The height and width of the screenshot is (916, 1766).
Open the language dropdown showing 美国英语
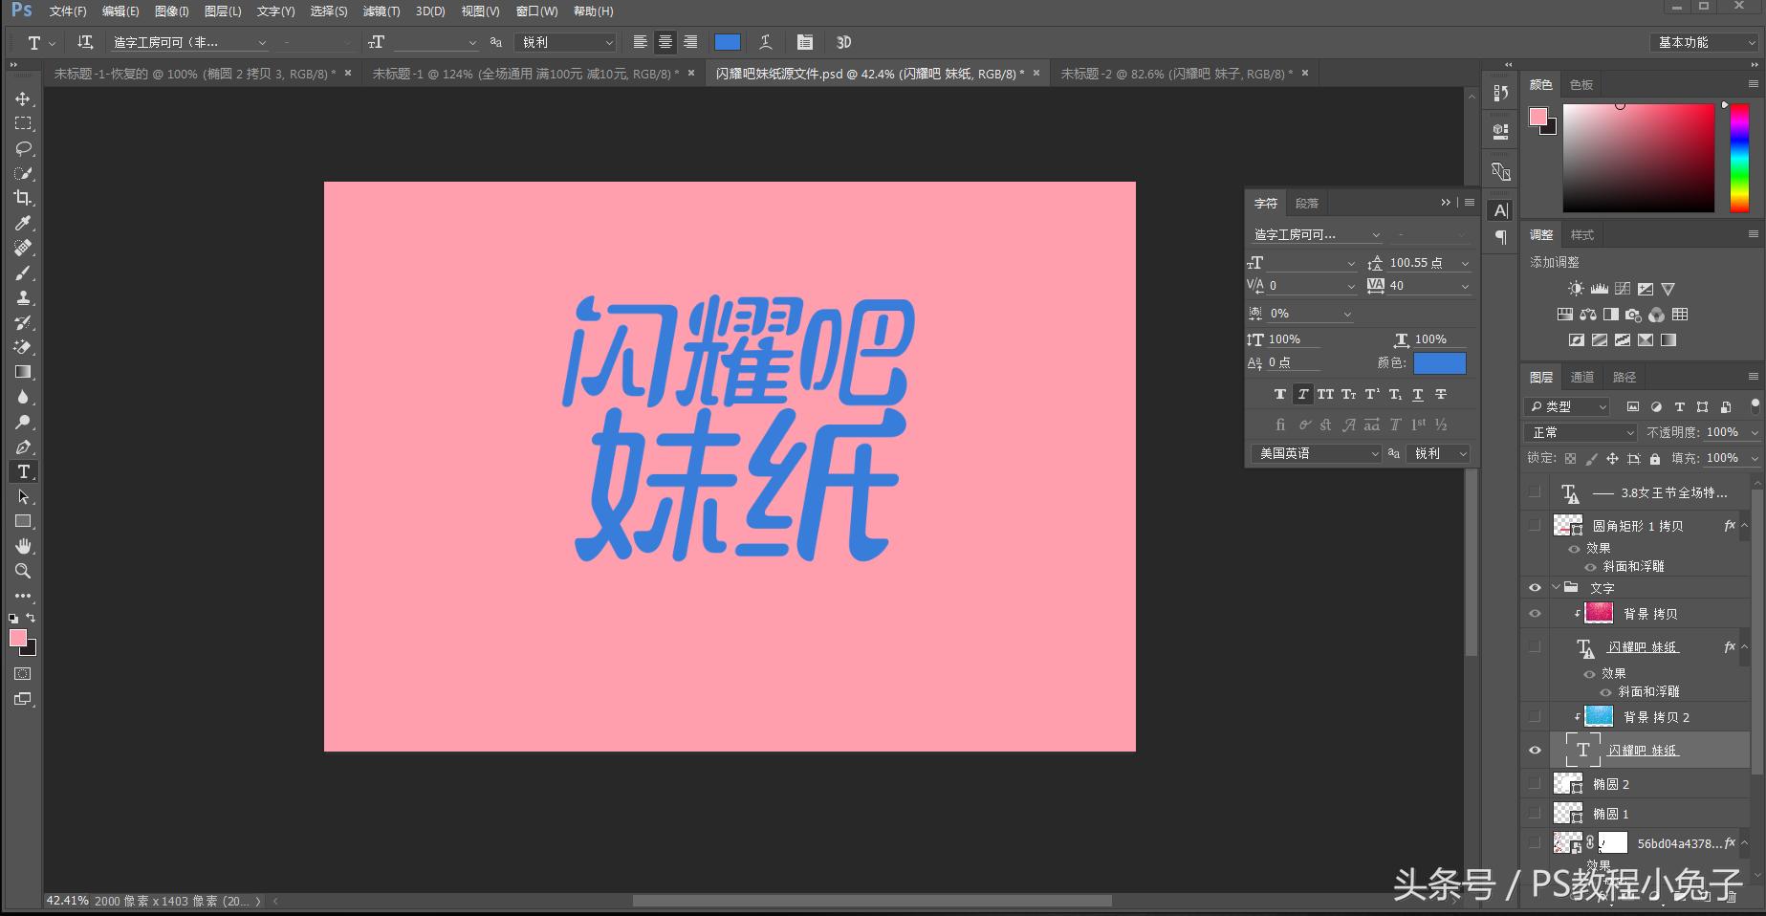pos(1315,453)
